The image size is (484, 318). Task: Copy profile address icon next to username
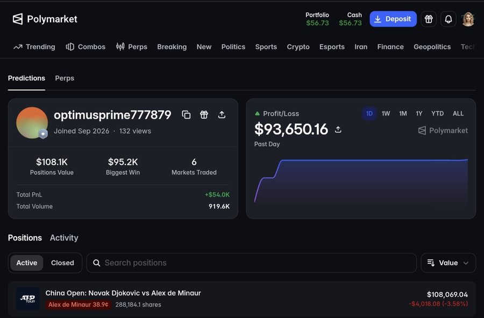click(x=186, y=115)
